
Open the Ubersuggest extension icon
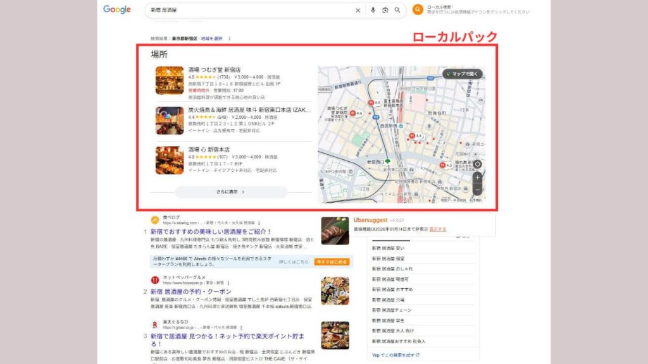click(x=417, y=9)
